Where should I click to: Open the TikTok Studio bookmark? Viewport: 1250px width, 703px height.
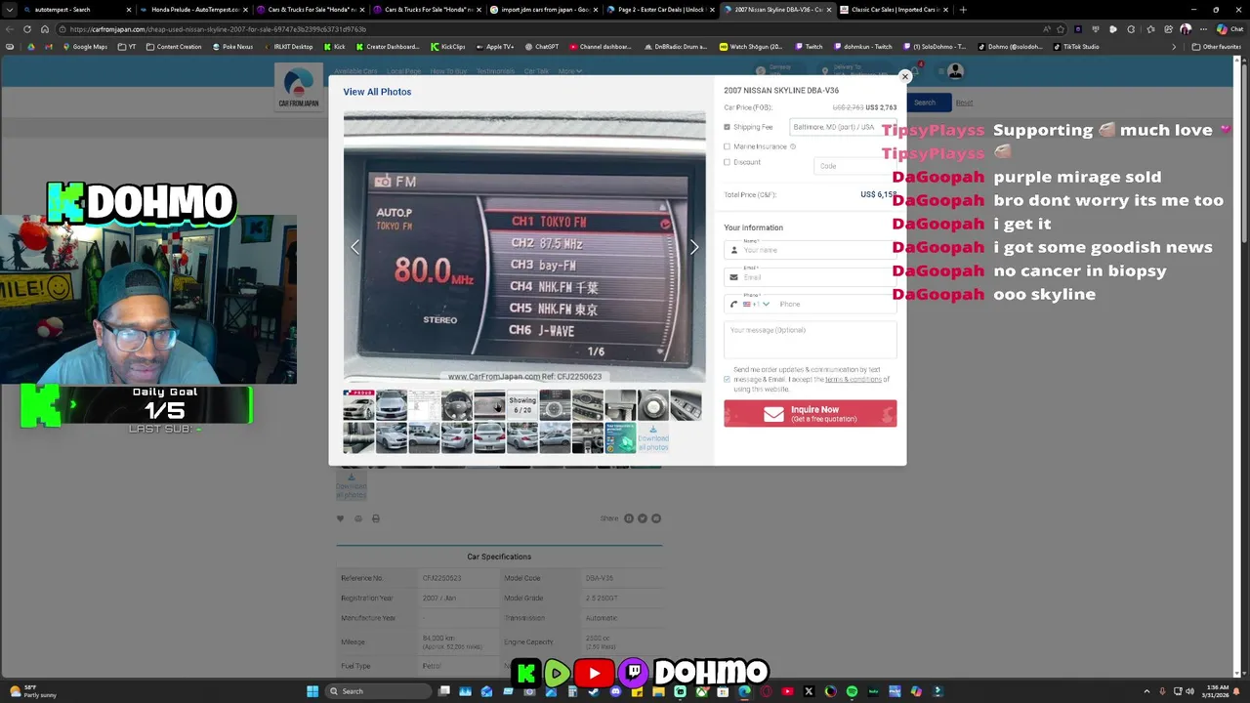click(1076, 47)
